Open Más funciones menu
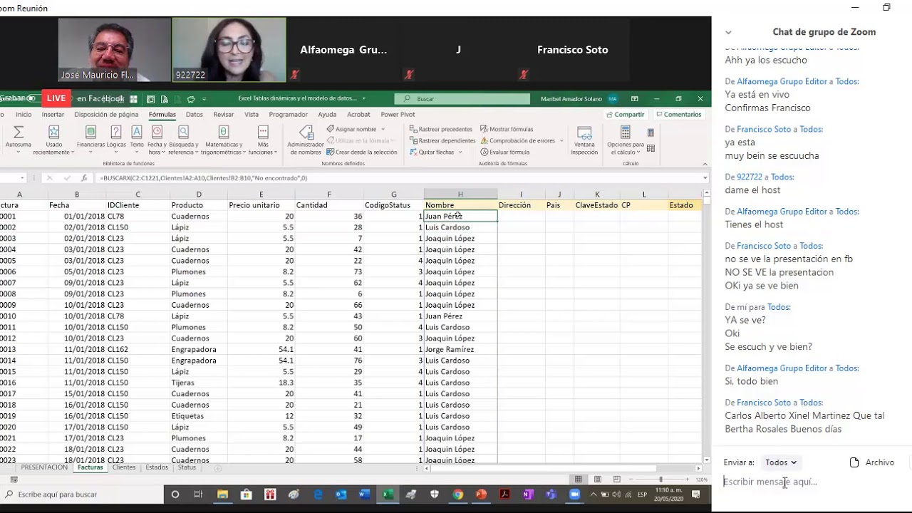This screenshot has height=513, width=912. point(263,139)
